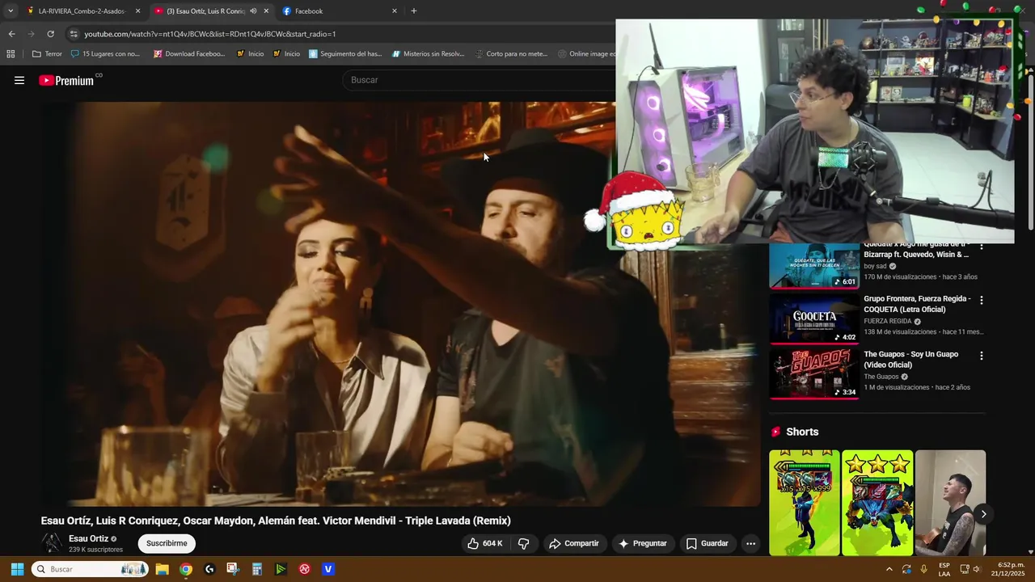Open The Guapos channel name
Viewport: 1035px width, 582px height.
(881, 377)
